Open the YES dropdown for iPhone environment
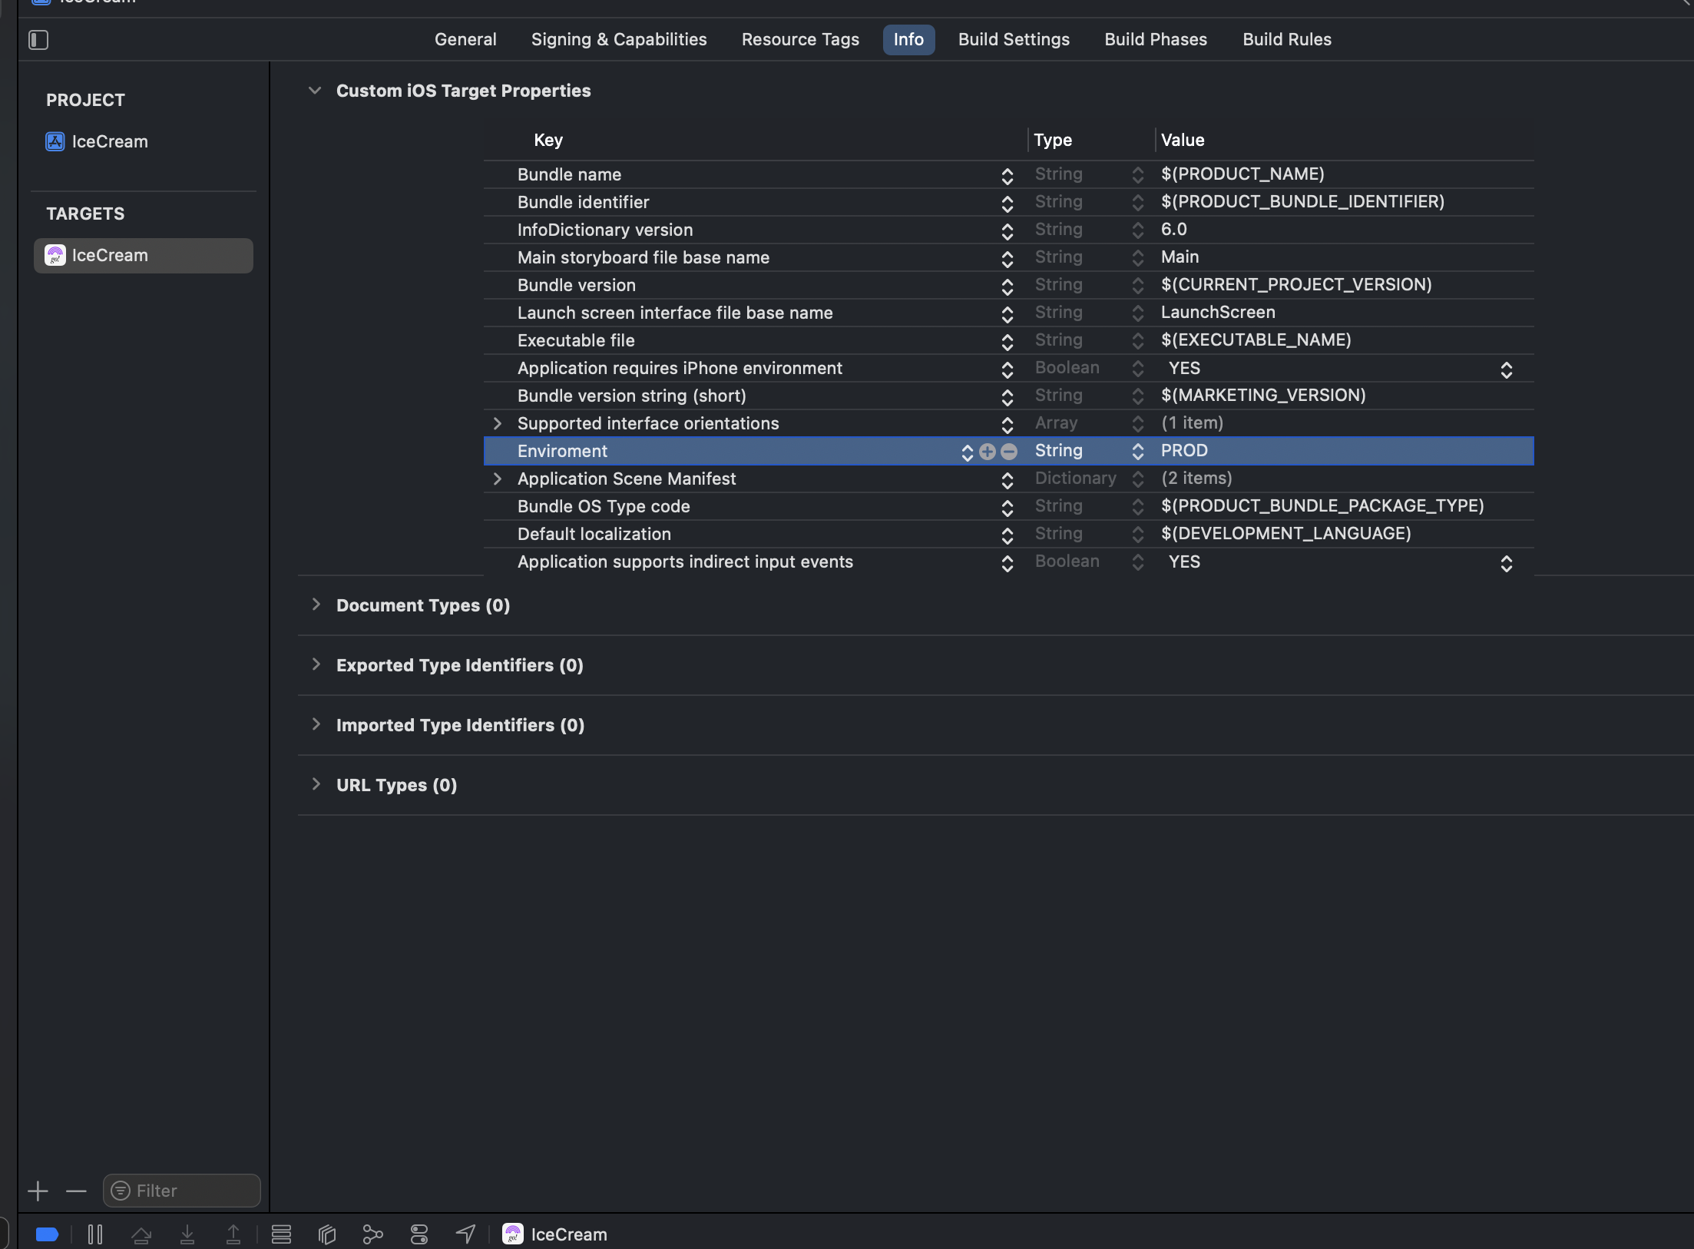Viewport: 1694px width, 1249px height. [x=1506, y=369]
